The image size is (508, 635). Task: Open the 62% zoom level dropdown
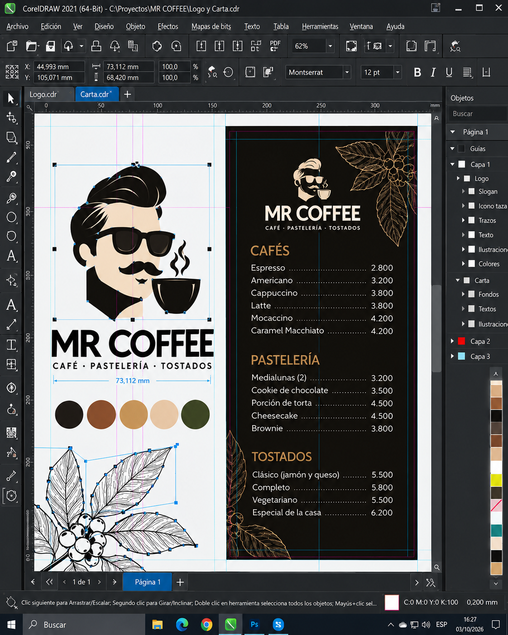click(330, 46)
